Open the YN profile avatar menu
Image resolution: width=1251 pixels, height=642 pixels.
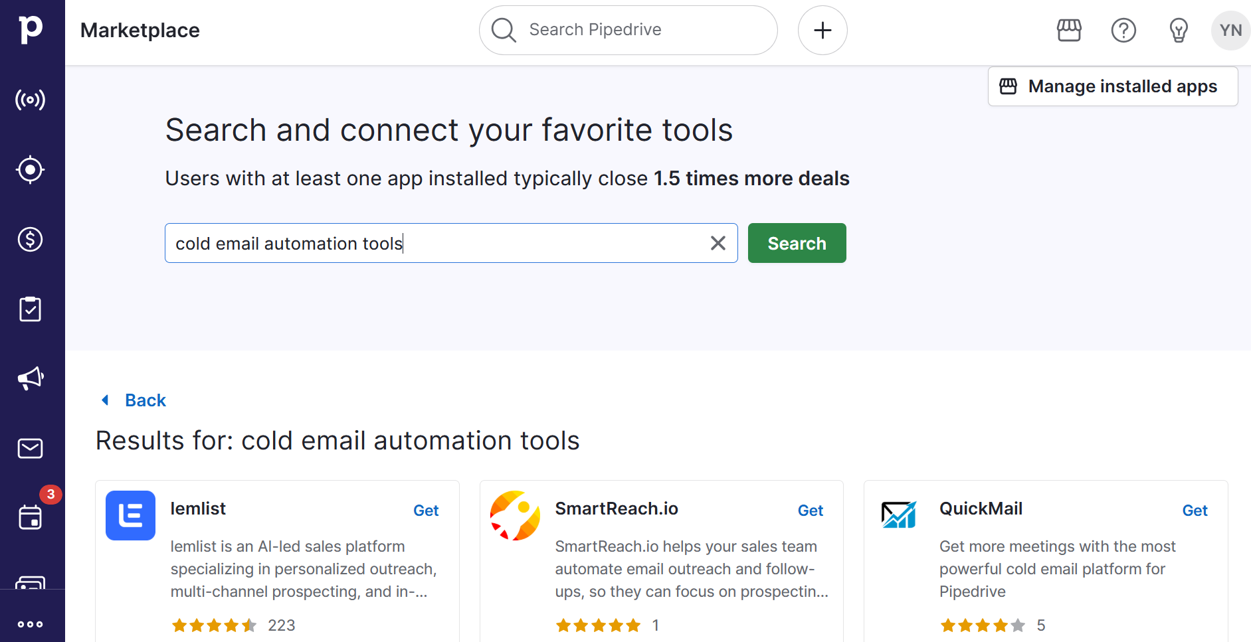pyautogui.click(x=1230, y=30)
